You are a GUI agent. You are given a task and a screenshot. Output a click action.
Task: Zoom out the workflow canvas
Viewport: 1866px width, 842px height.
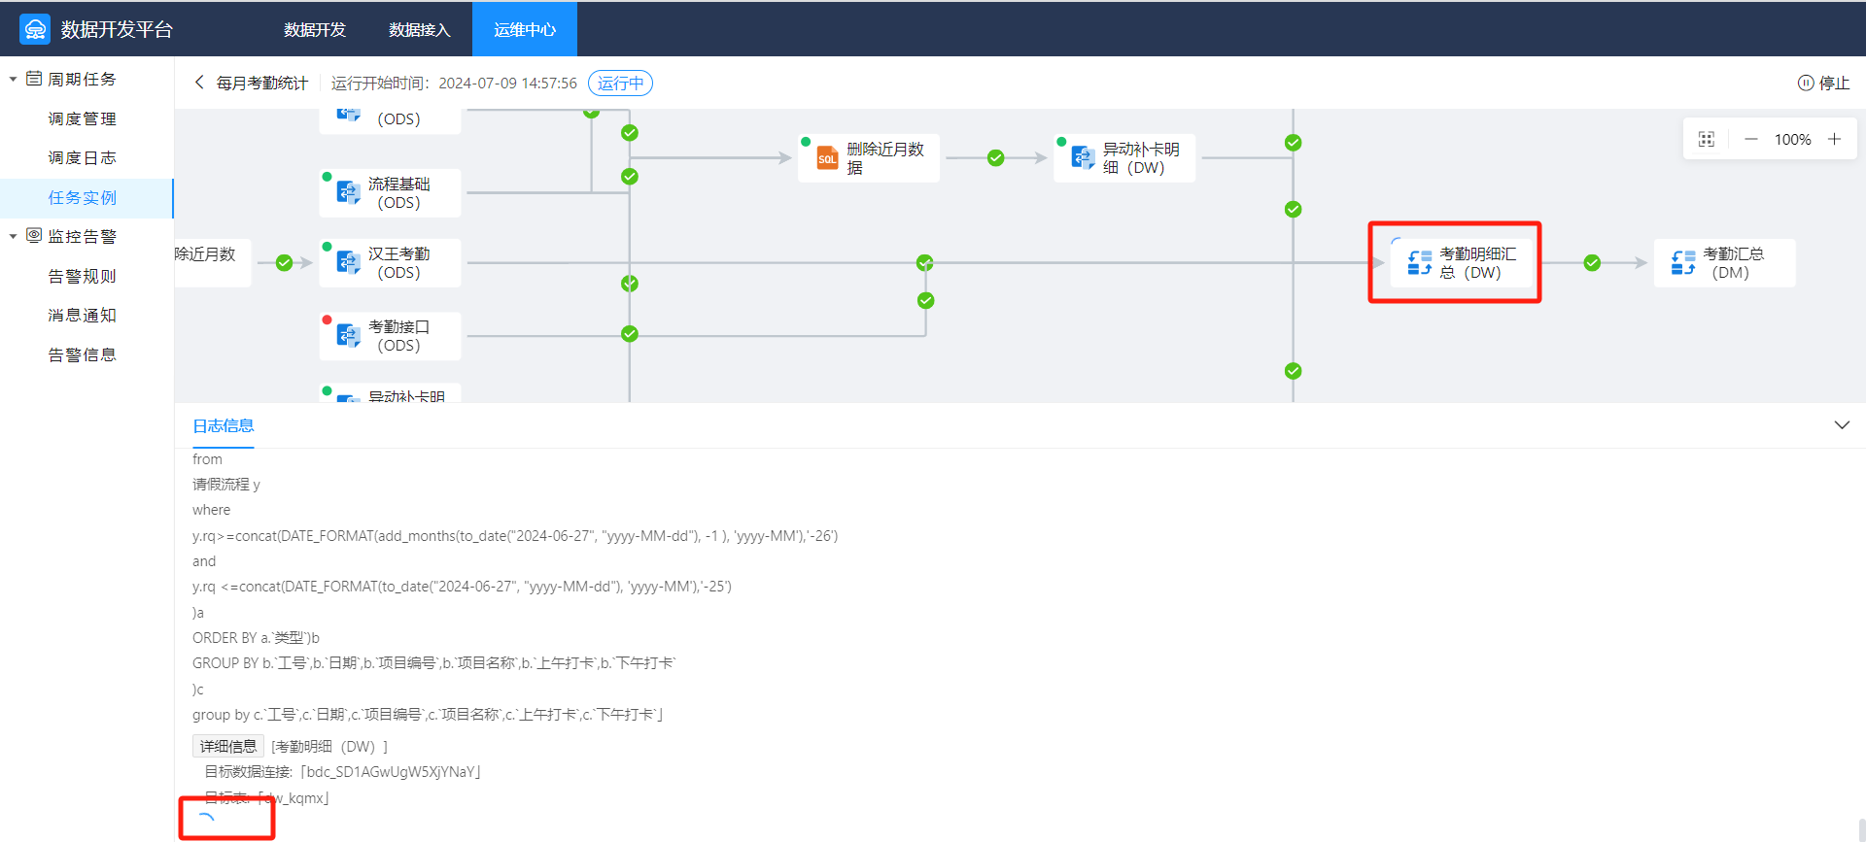click(x=1750, y=139)
